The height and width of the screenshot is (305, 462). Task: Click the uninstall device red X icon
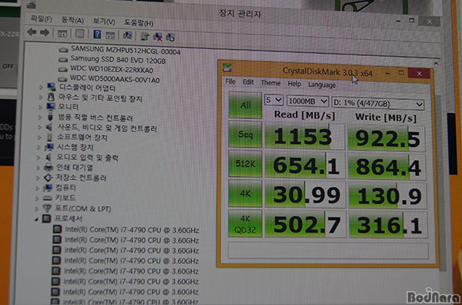[x=158, y=37]
